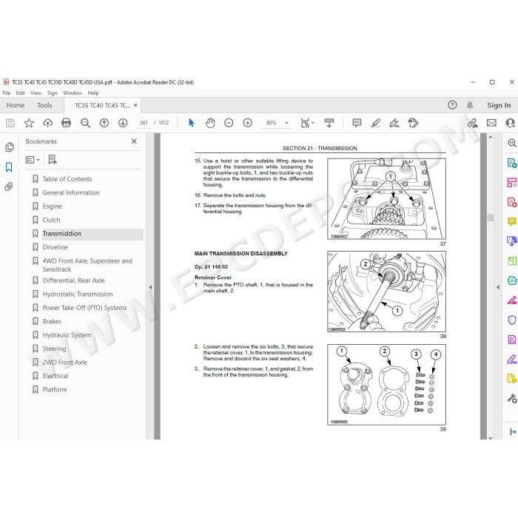The height and width of the screenshot is (518, 518).
Task: Open the View menu
Action: click(36, 92)
